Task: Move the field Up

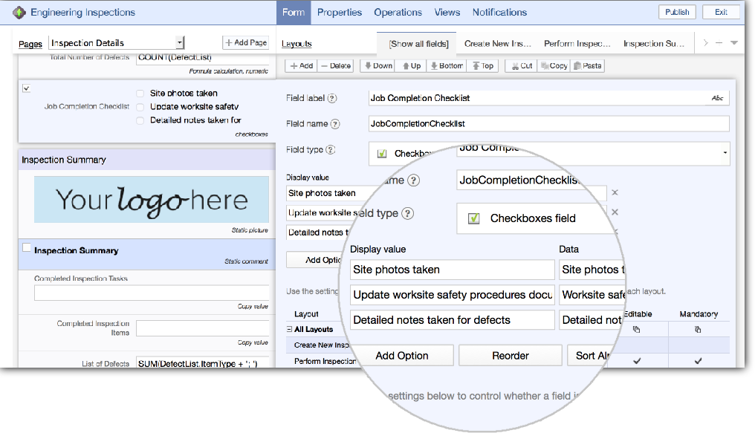Action: [412, 66]
